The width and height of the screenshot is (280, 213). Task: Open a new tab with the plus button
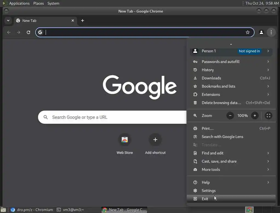point(83,21)
